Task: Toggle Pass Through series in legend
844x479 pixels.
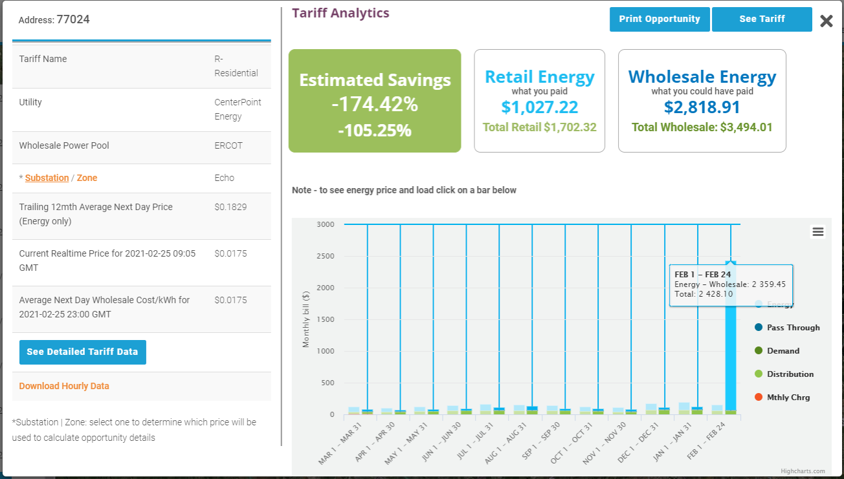Action: 793,328
